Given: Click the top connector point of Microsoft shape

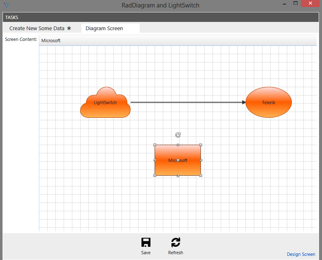Looking at the screenshot, I should (x=178, y=145).
